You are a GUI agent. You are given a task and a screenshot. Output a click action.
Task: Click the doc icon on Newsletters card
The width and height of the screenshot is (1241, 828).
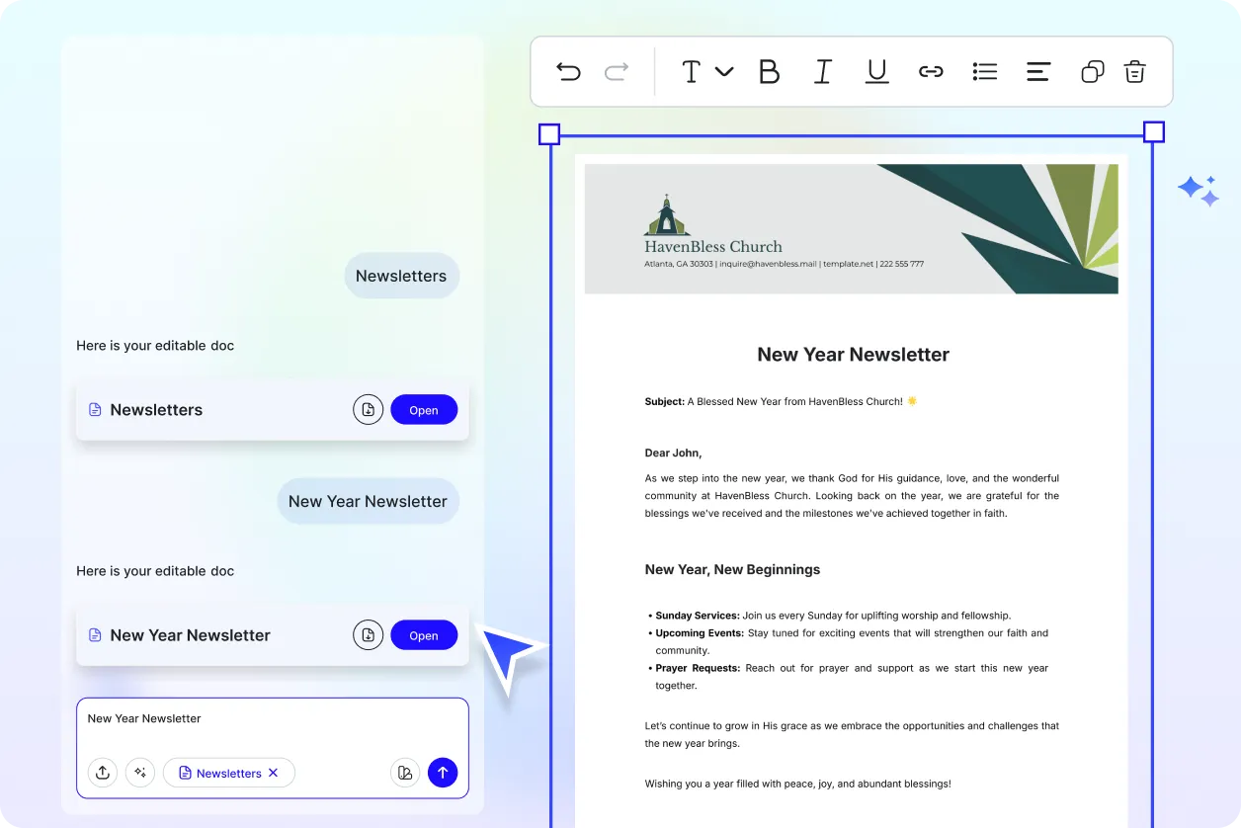coord(95,409)
